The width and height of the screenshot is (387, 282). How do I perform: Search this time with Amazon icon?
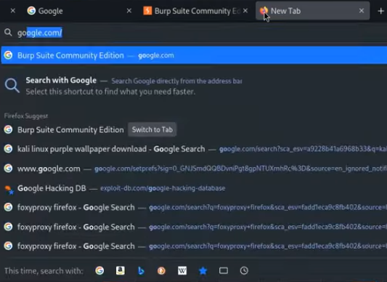pos(121,270)
